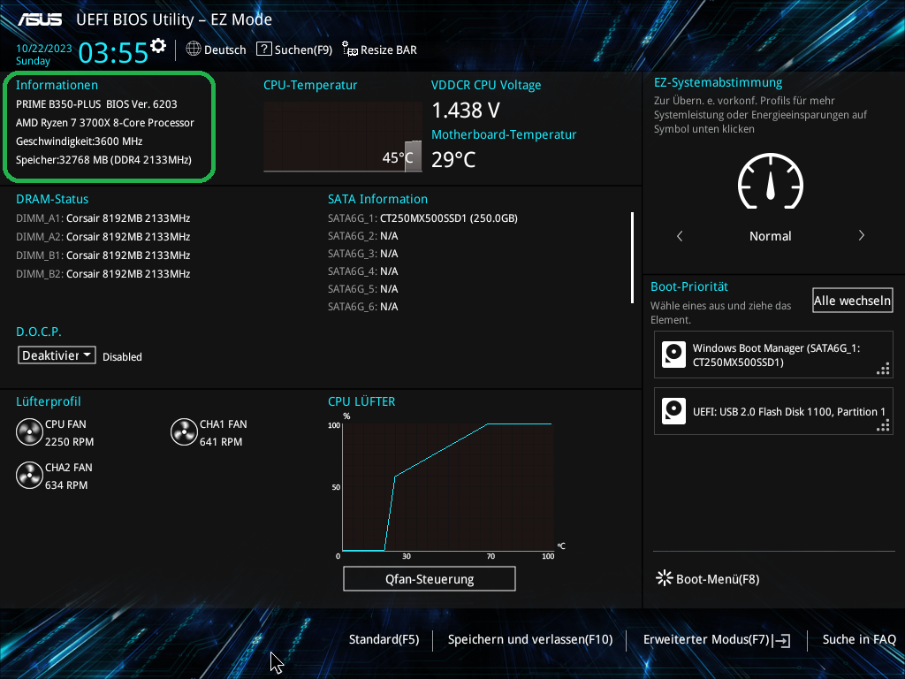905x679 pixels.
Task: Click the EZ tuning speedometer gauge icon
Action: click(771, 181)
